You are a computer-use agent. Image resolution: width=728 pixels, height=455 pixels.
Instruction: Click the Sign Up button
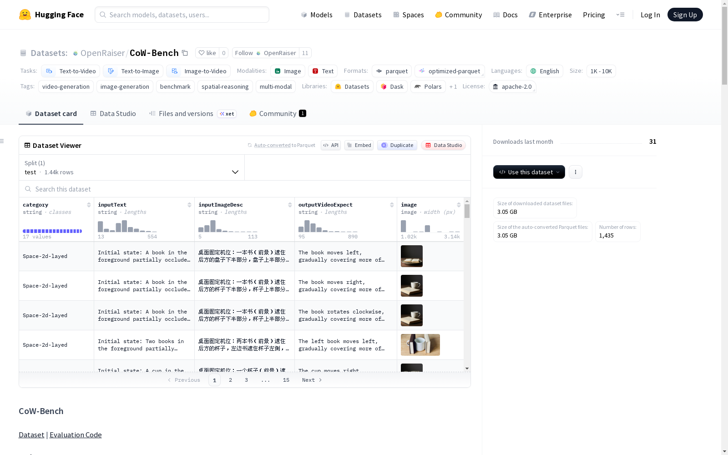pos(685,15)
